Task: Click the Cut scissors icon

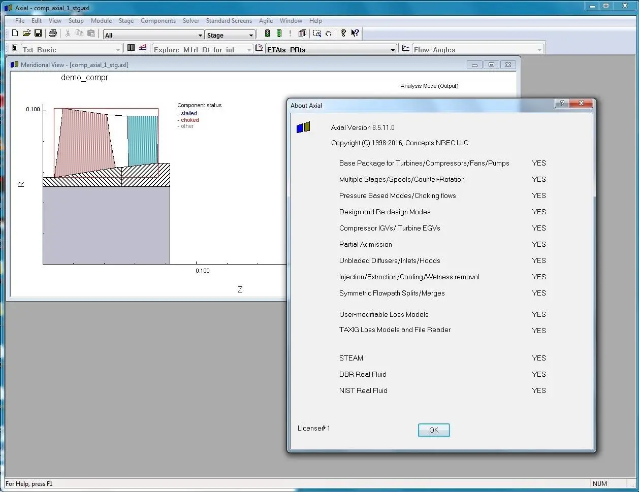Action: [68, 34]
